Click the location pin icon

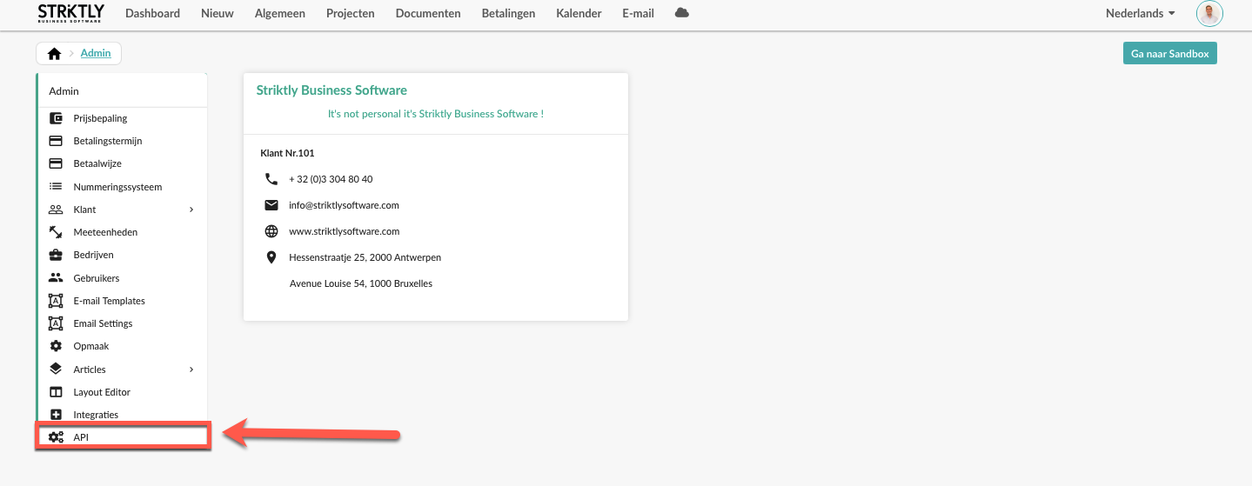[271, 257]
